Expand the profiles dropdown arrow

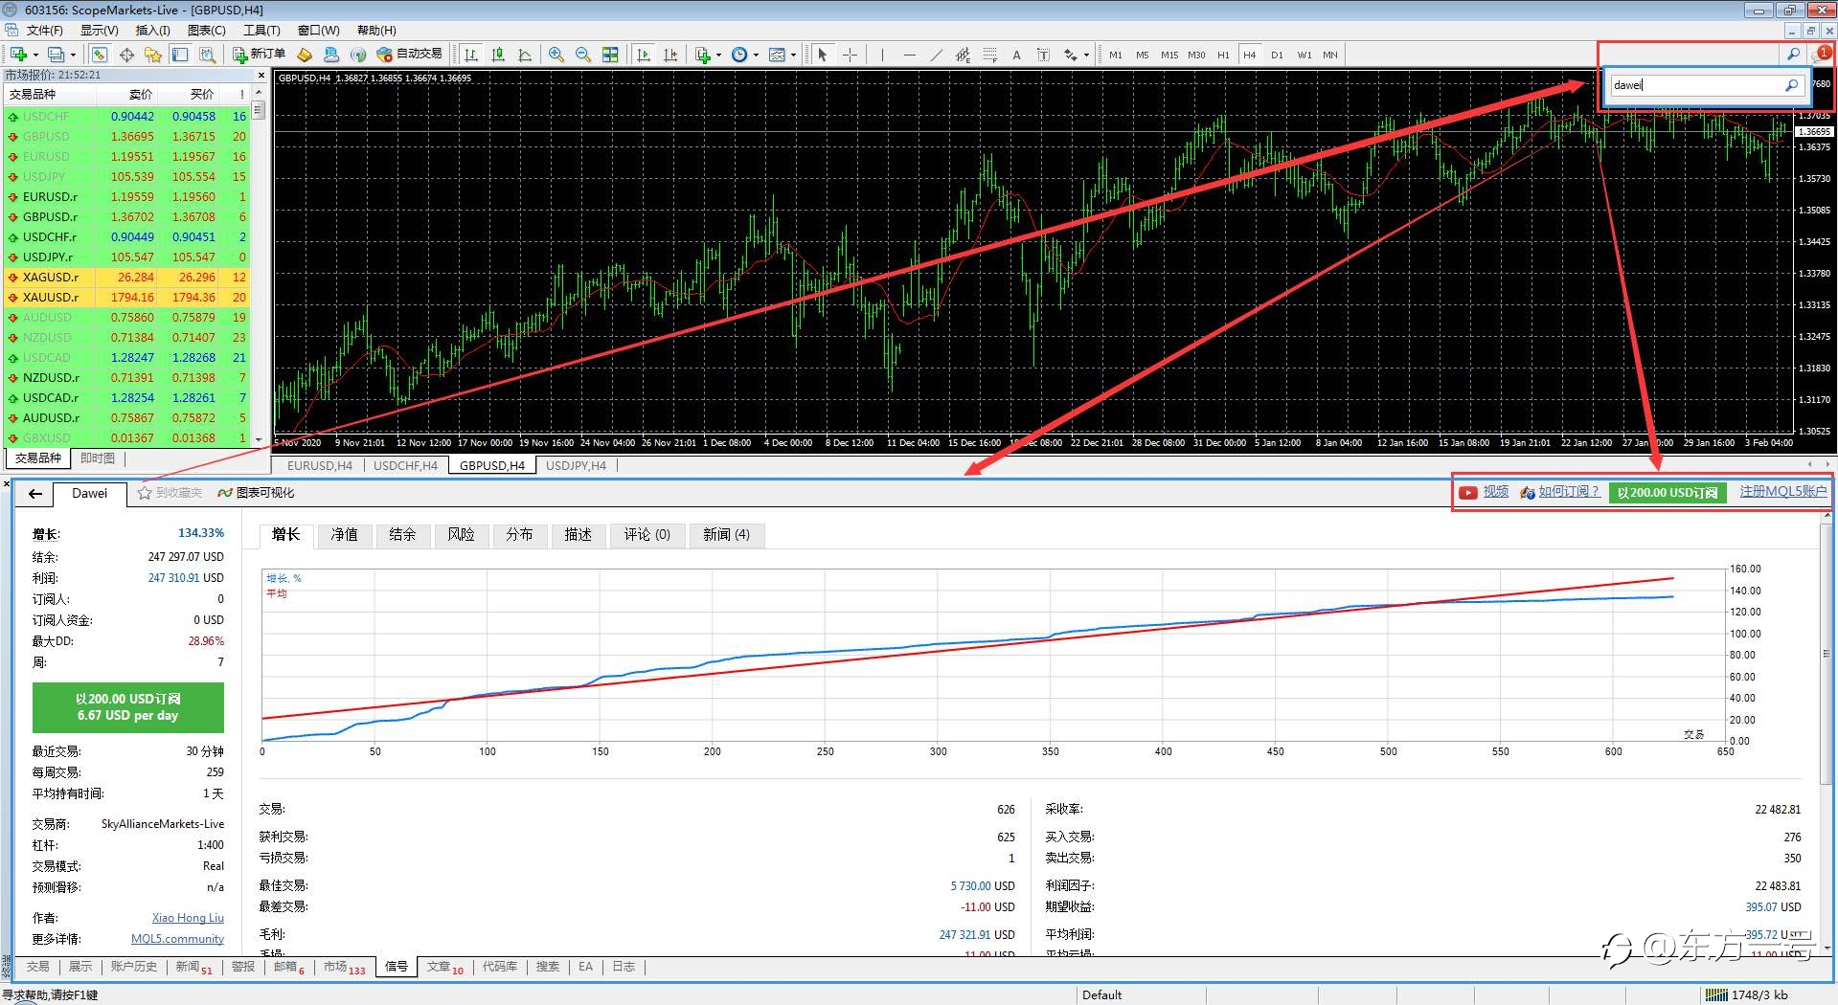click(73, 55)
